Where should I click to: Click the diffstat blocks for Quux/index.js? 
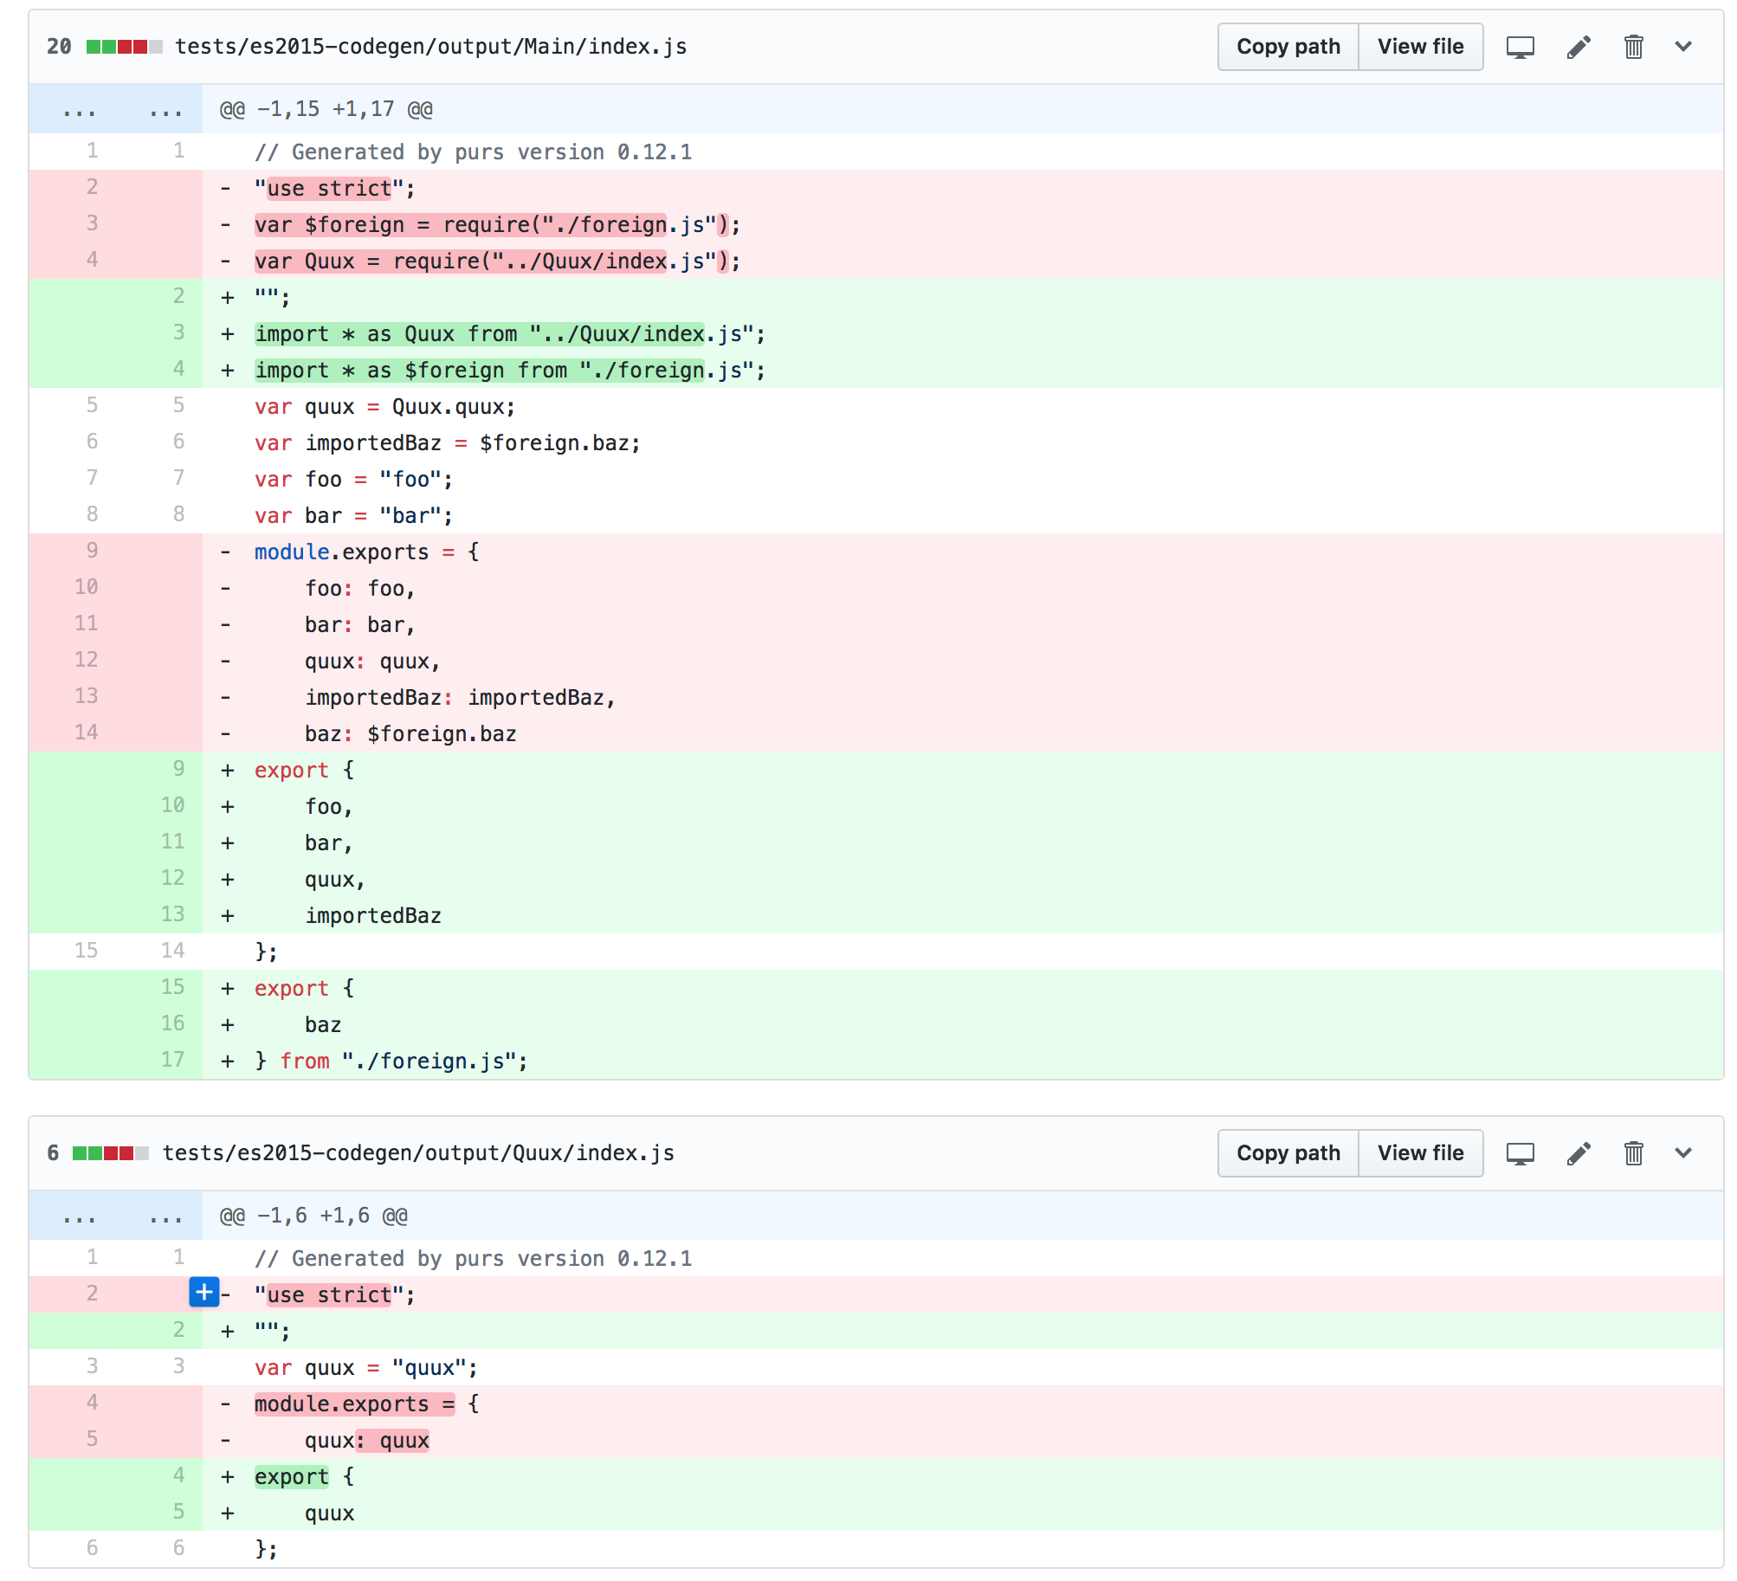pos(111,1153)
